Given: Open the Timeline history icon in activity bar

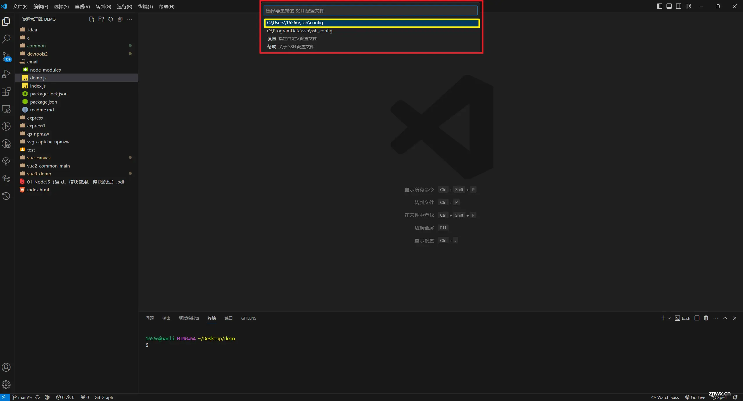Looking at the screenshot, I should tap(6, 196).
